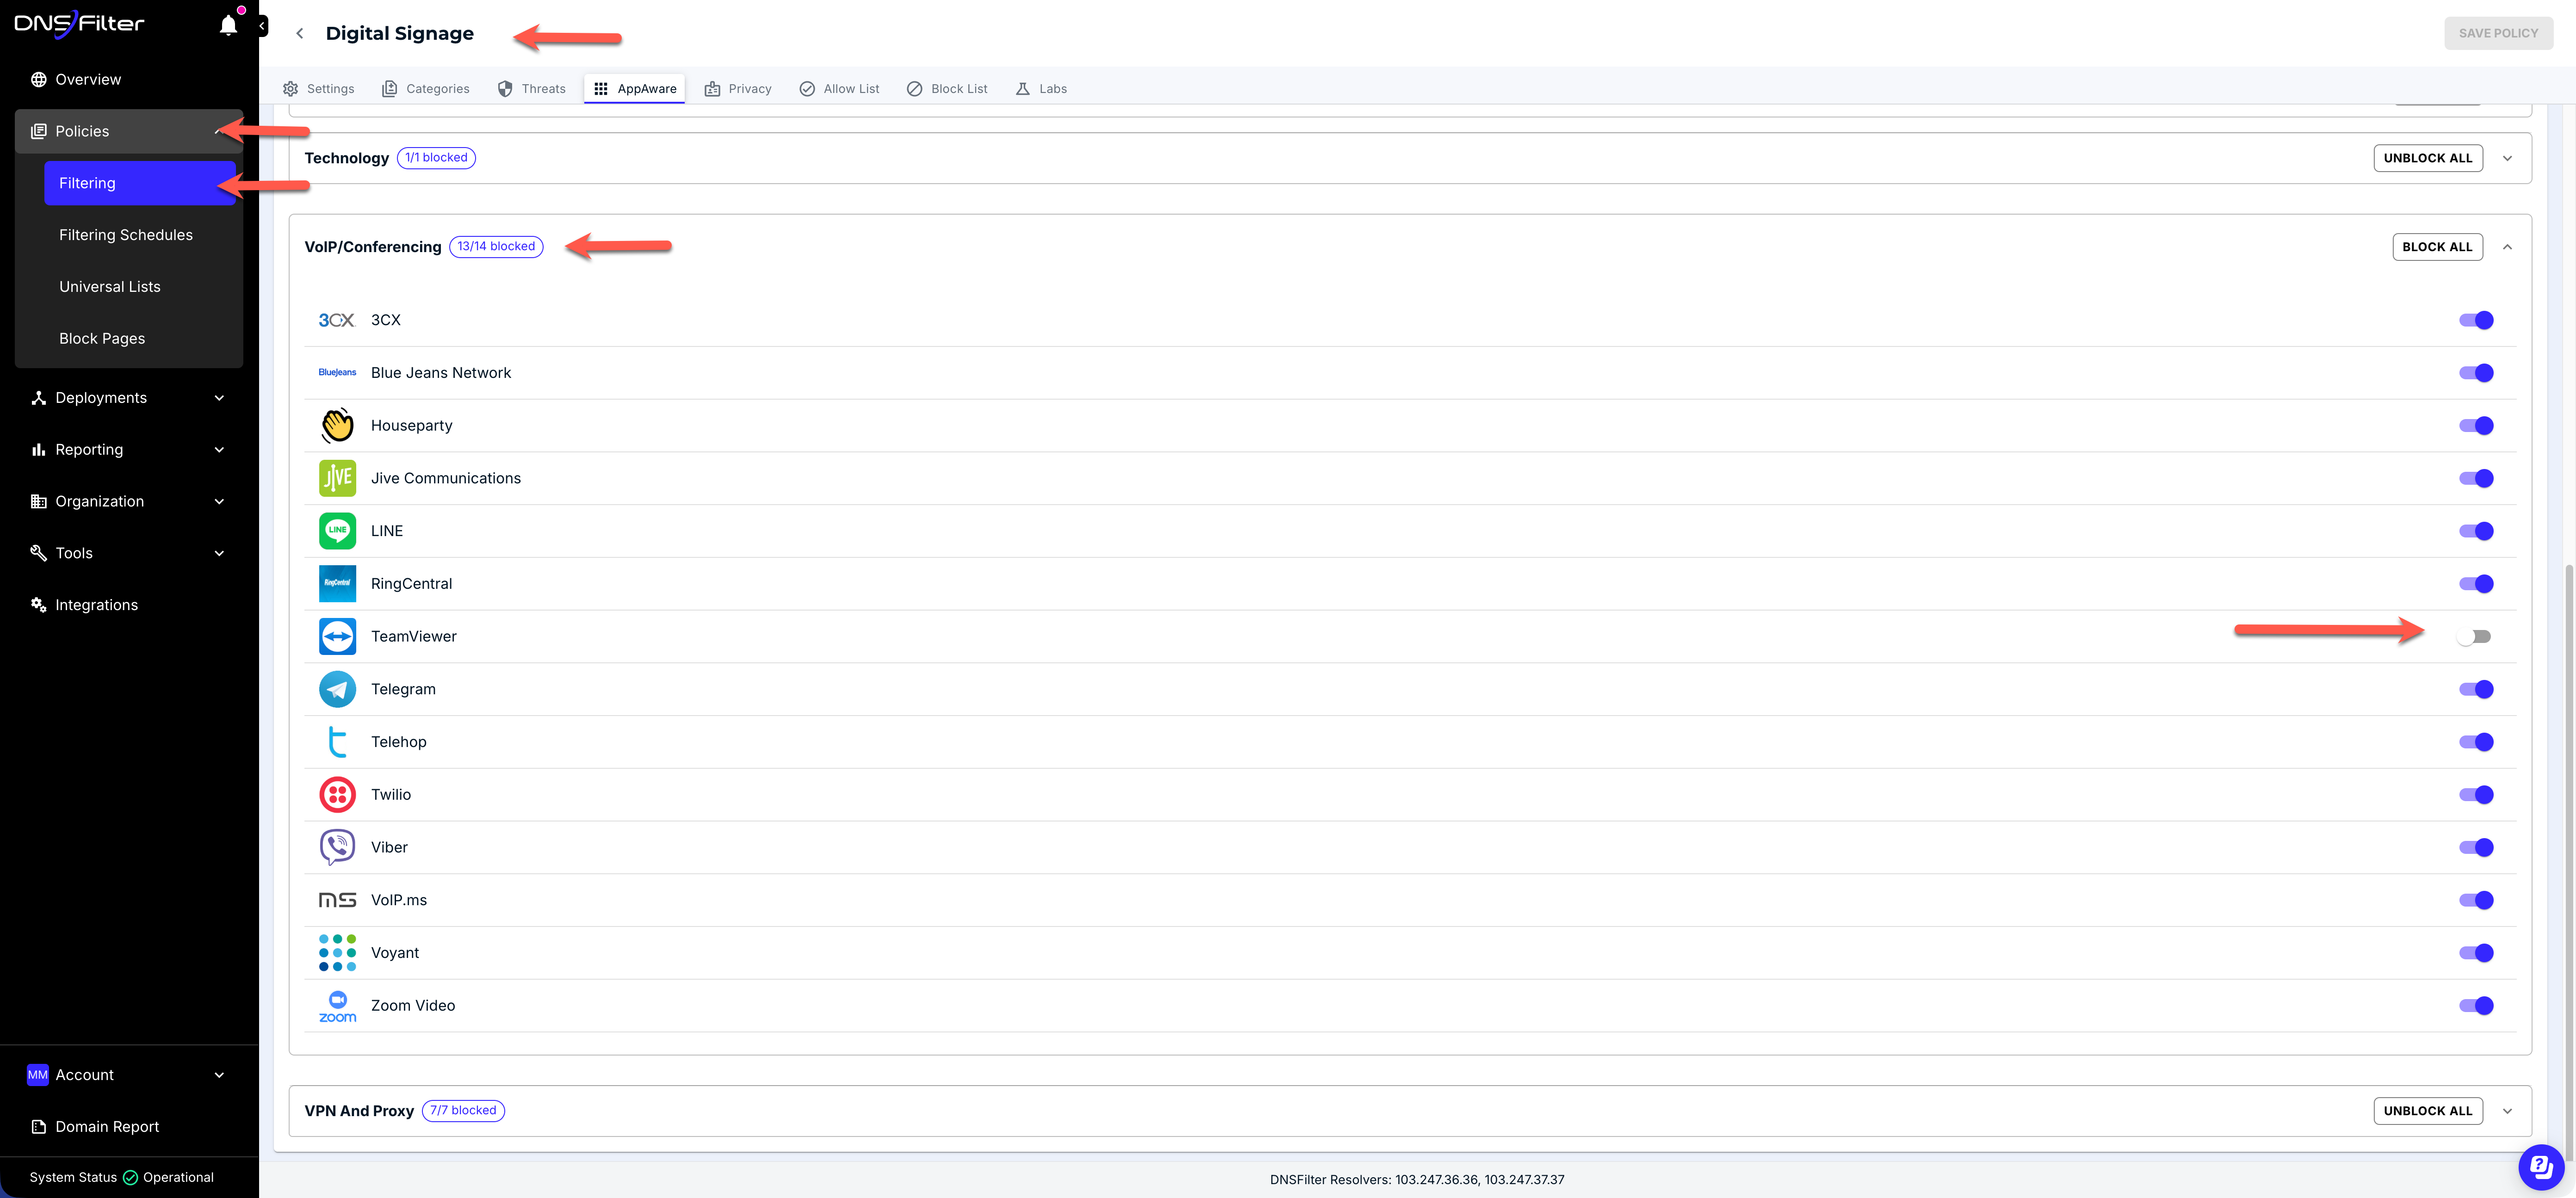The image size is (2576, 1198).
Task: Click the Integrations puzzle icon
Action: point(37,604)
